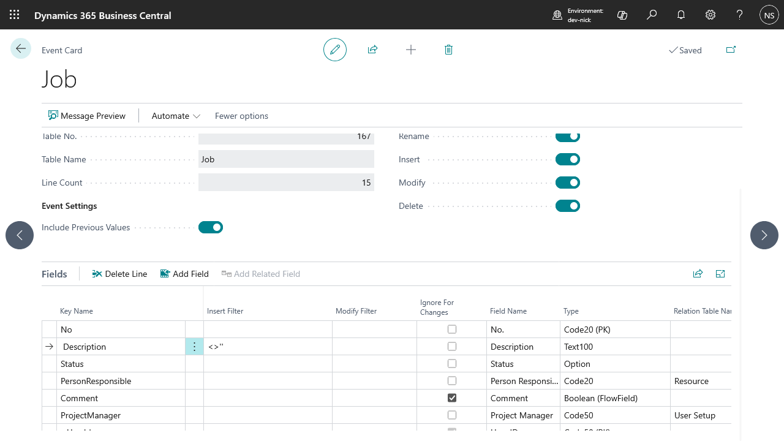Uncheck Ignore For Changes on the Comment row
The width and height of the screenshot is (784, 441).
pos(452,398)
